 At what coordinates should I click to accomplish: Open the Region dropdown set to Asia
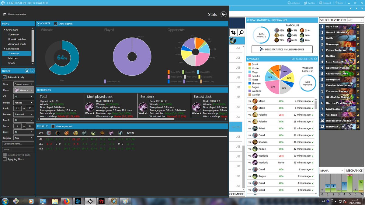click(24, 138)
